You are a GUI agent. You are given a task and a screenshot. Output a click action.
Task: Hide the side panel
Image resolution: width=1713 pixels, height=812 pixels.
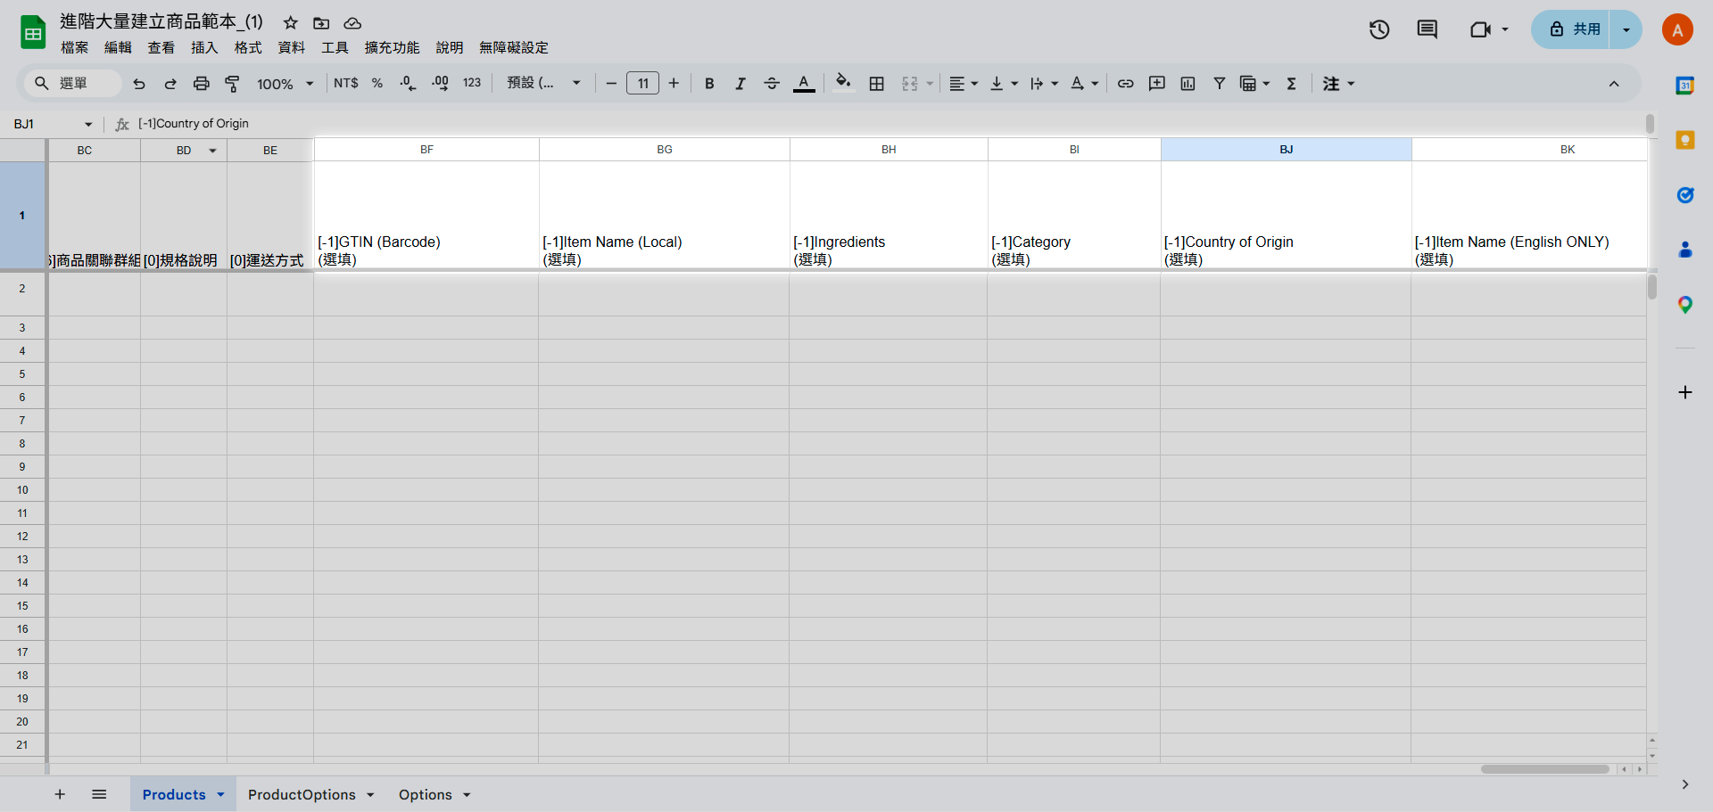(x=1685, y=784)
